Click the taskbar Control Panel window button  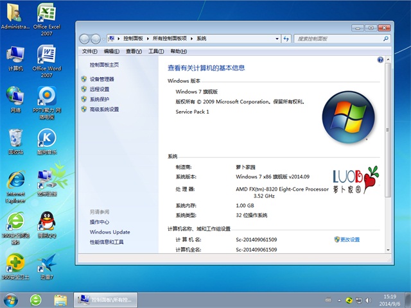coord(105,300)
